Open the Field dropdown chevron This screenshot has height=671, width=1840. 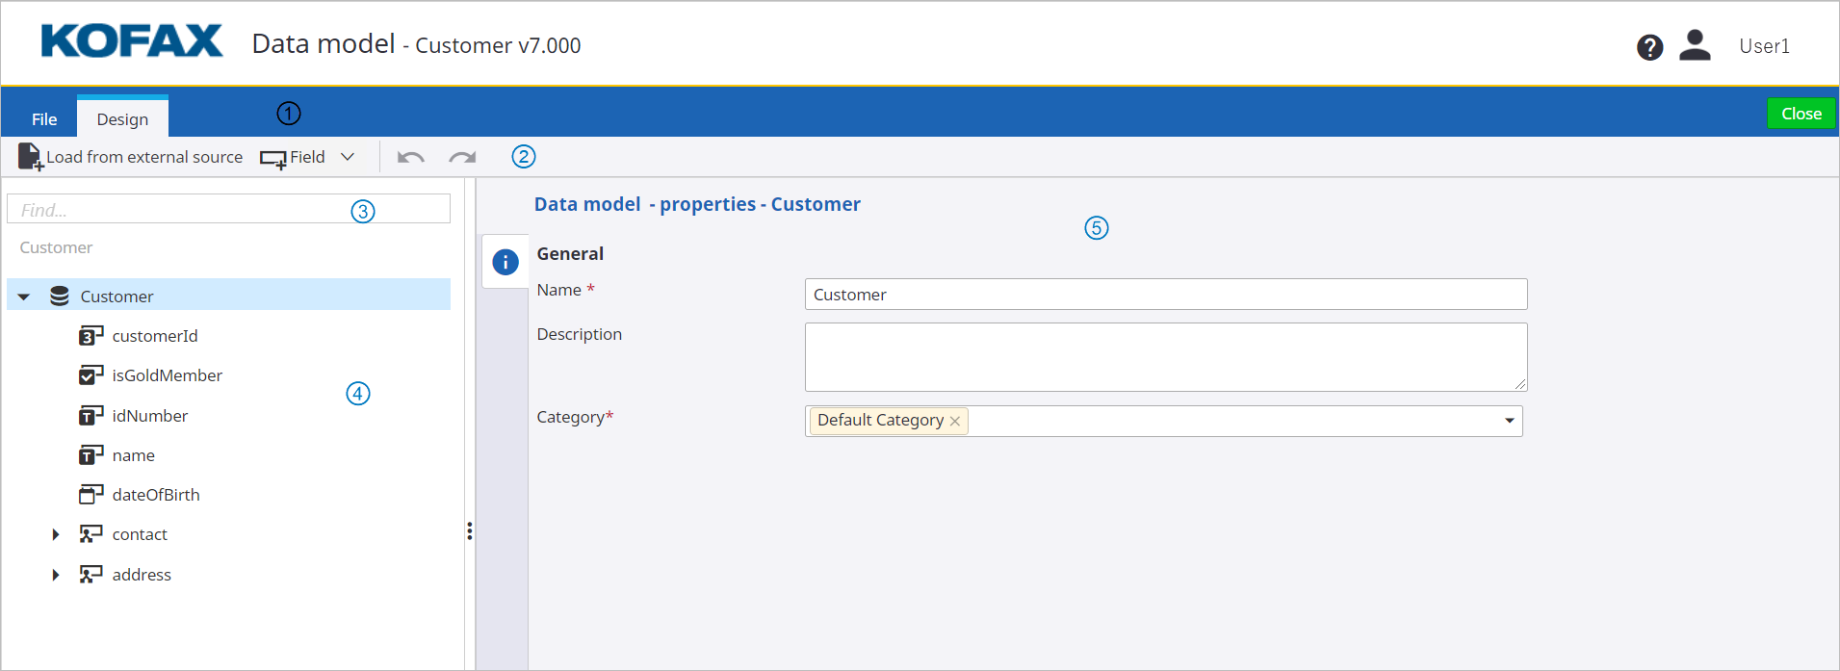pyautogui.click(x=348, y=157)
